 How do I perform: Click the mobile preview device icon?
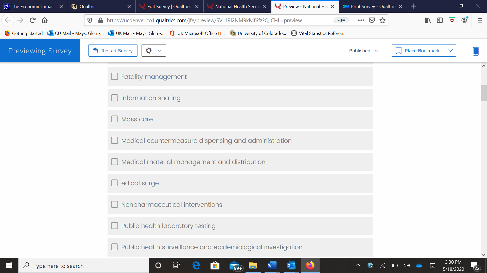click(476, 51)
